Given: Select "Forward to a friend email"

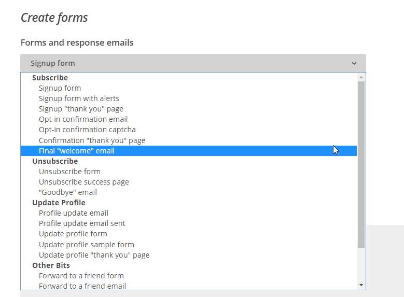Looking at the screenshot, I should point(82,286).
